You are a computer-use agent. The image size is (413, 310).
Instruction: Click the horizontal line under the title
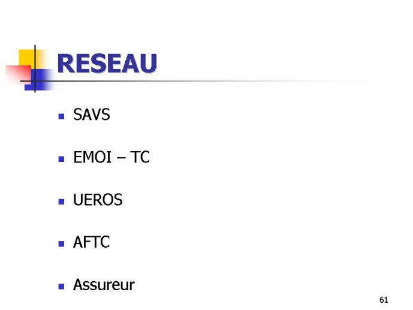click(198, 81)
